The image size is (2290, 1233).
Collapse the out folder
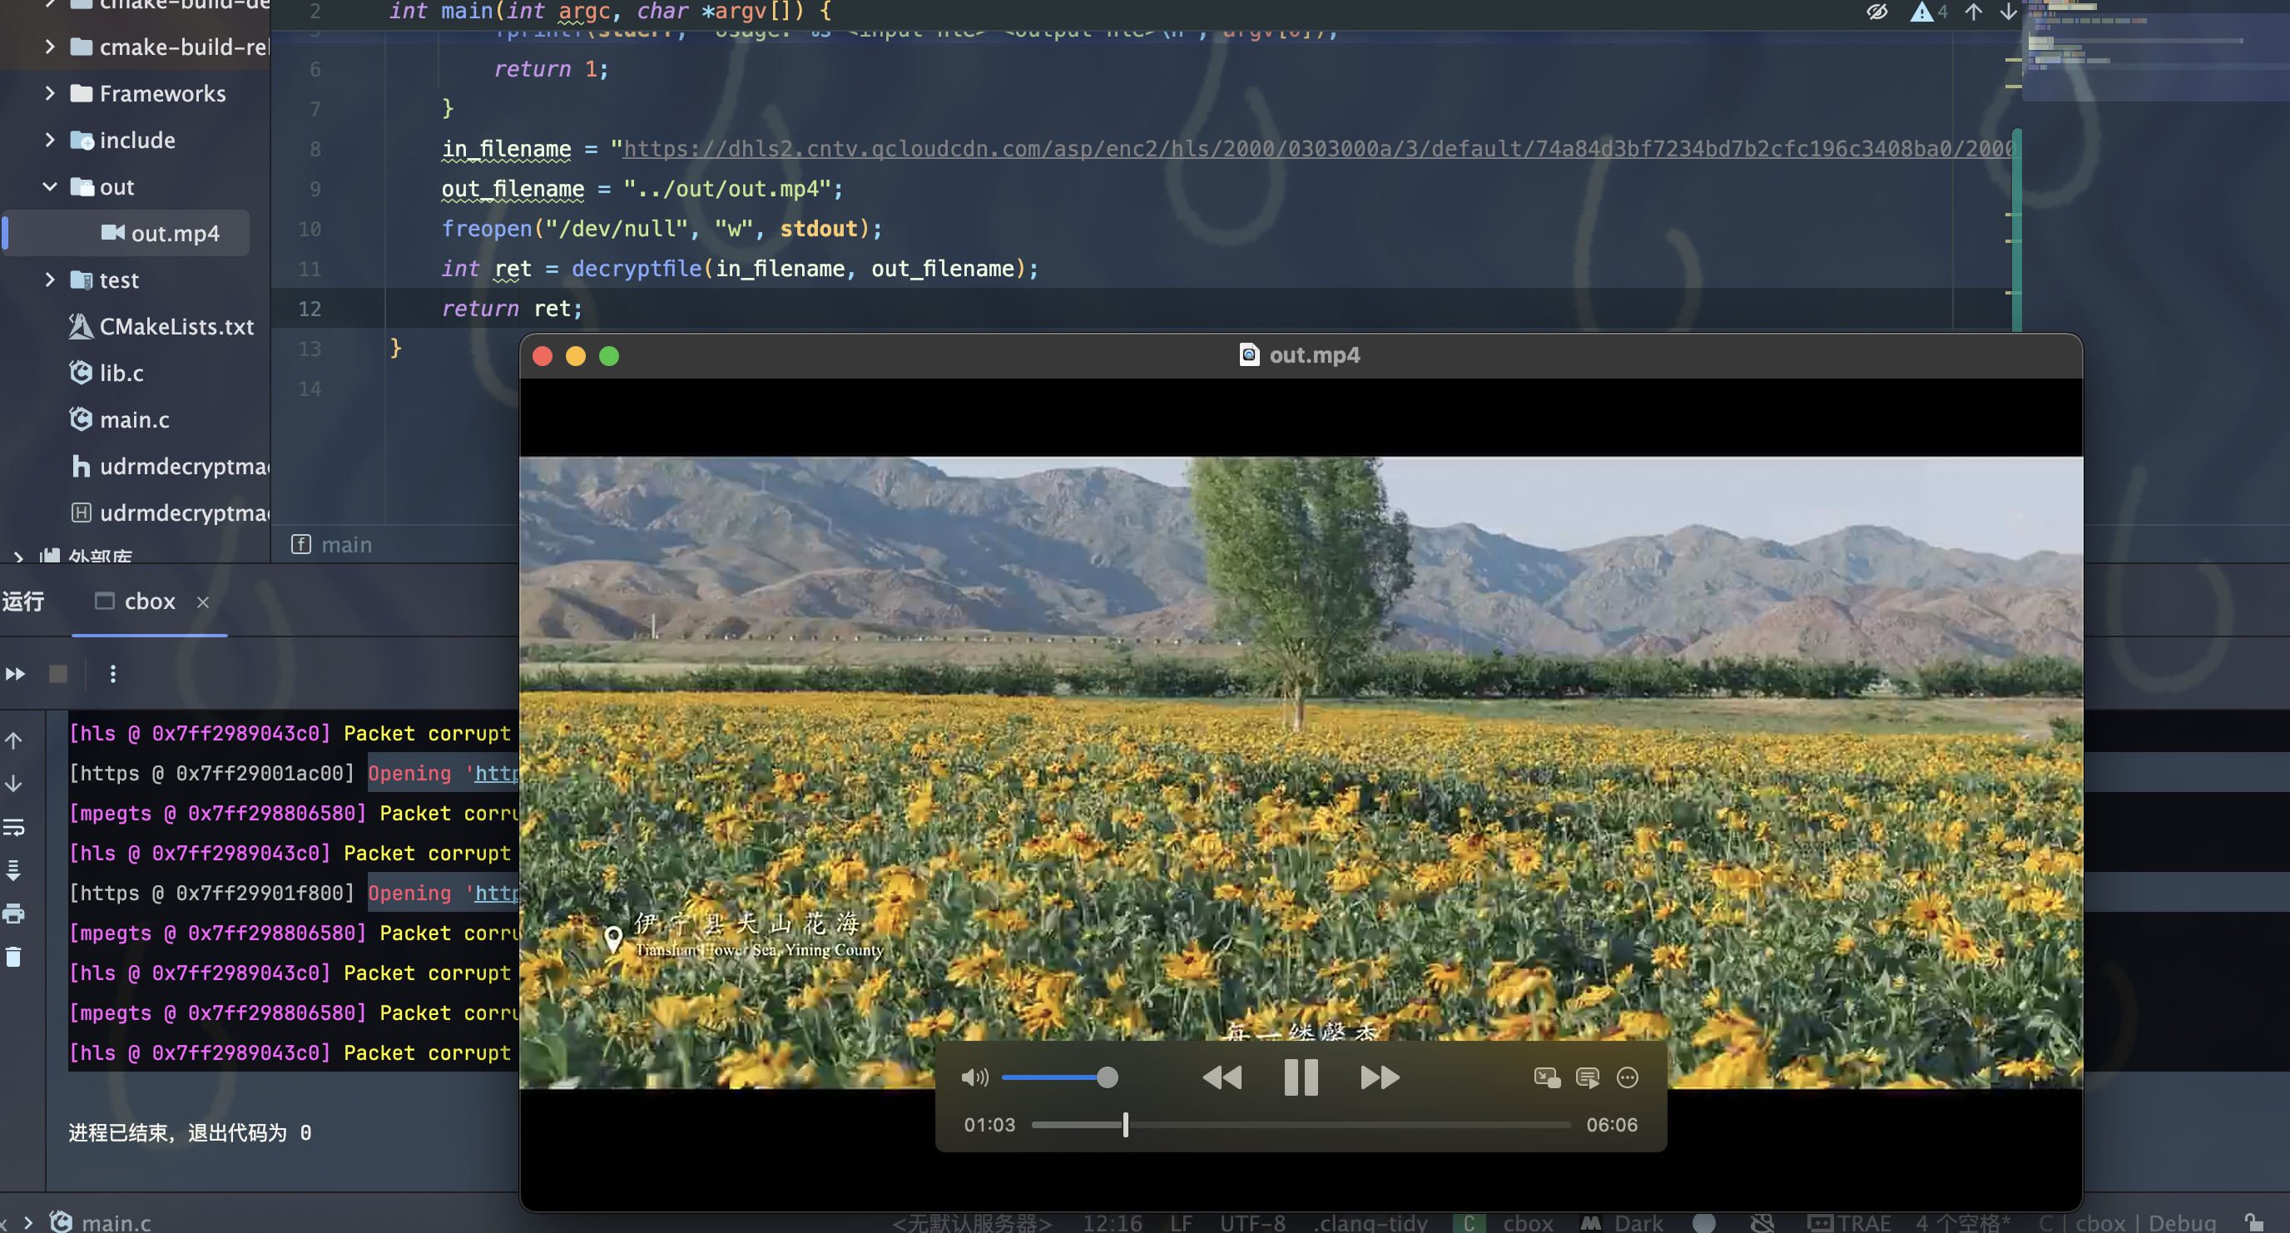coord(50,186)
